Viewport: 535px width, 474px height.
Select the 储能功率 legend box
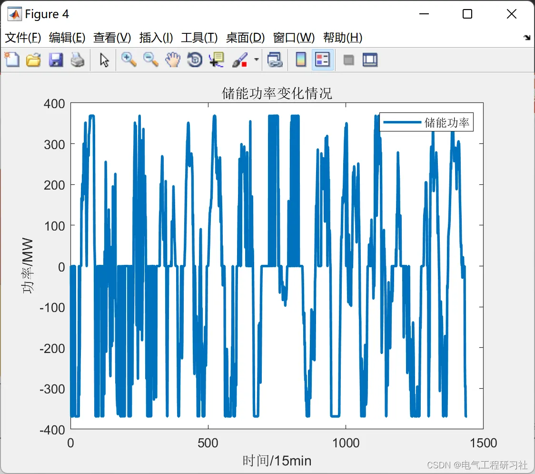pos(426,122)
